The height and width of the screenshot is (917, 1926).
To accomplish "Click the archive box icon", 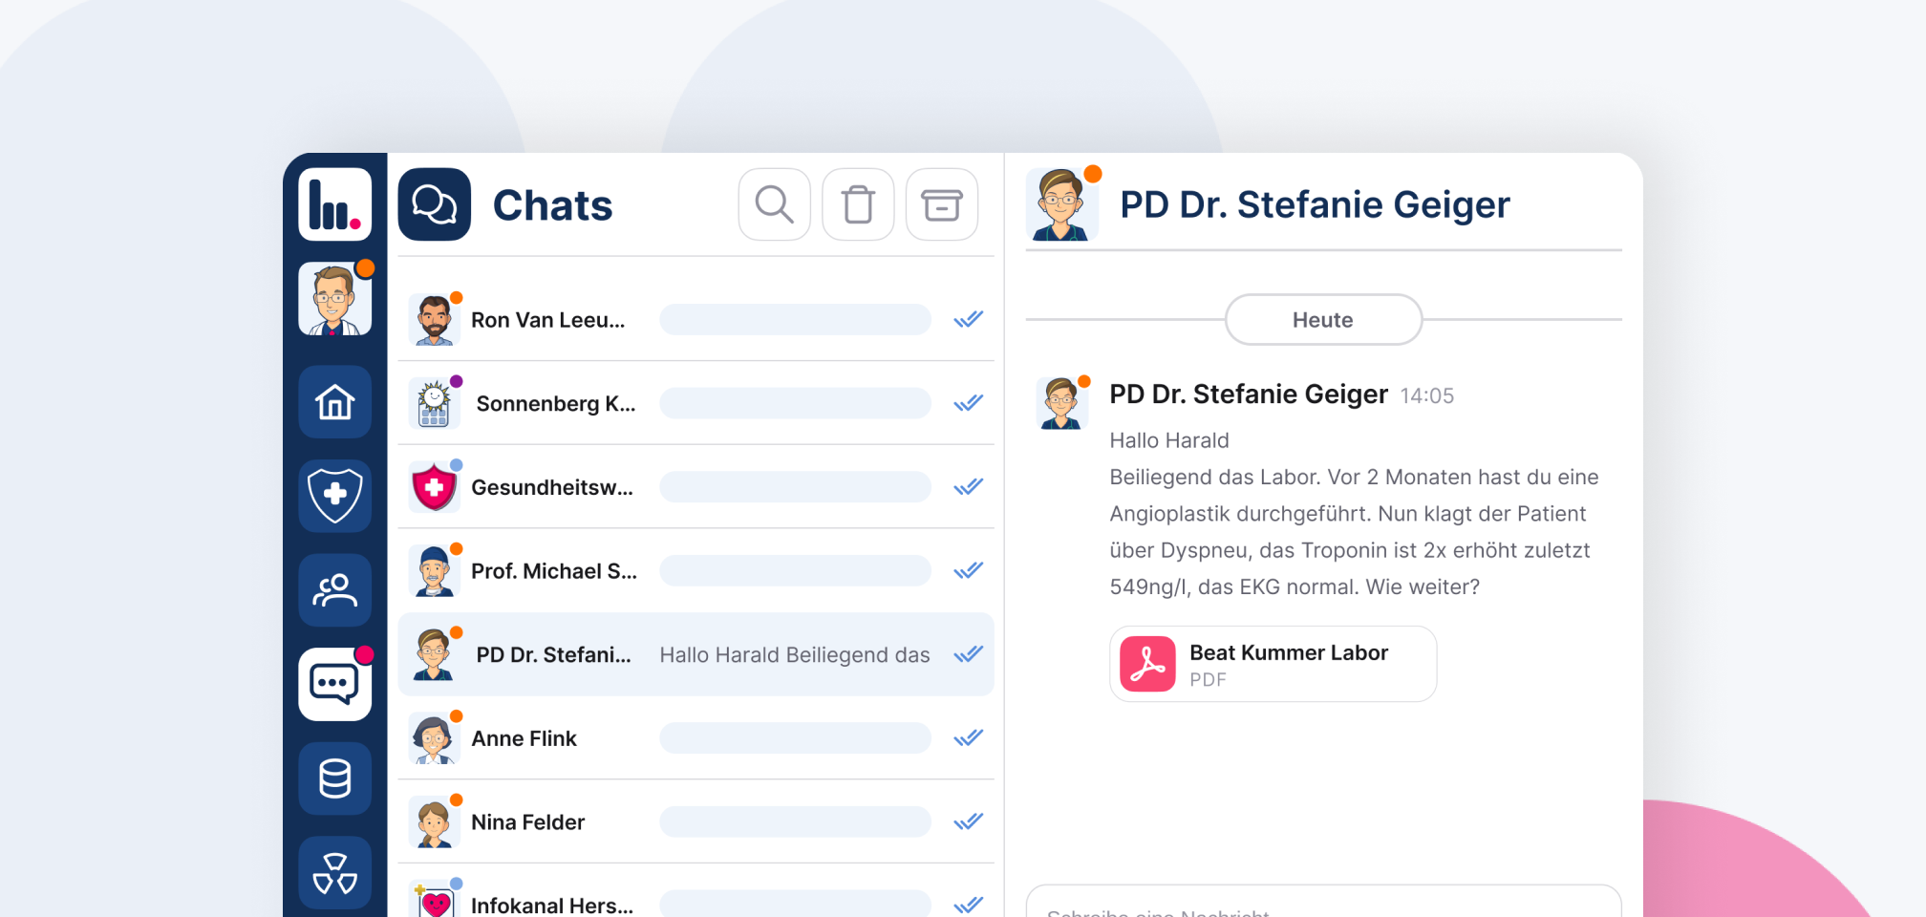I will click(941, 204).
